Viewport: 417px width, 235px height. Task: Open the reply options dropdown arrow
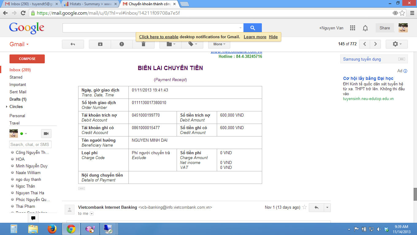[327, 207]
